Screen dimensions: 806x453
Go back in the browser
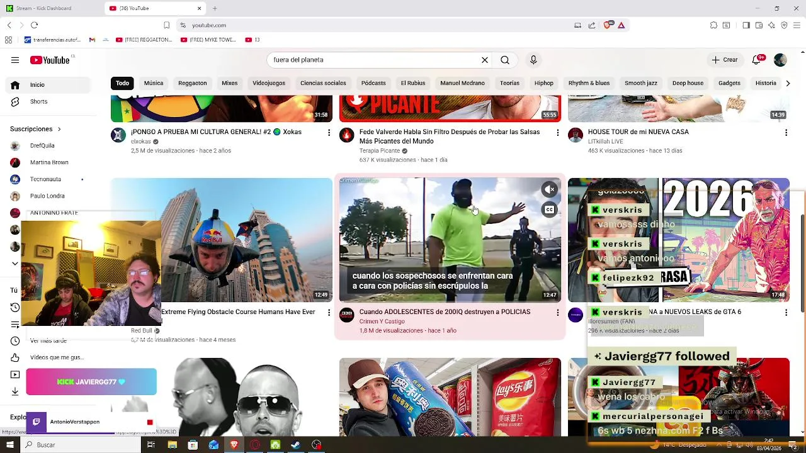click(x=9, y=25)
